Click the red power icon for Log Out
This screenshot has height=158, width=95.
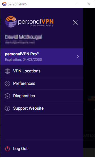coord(7,149)
